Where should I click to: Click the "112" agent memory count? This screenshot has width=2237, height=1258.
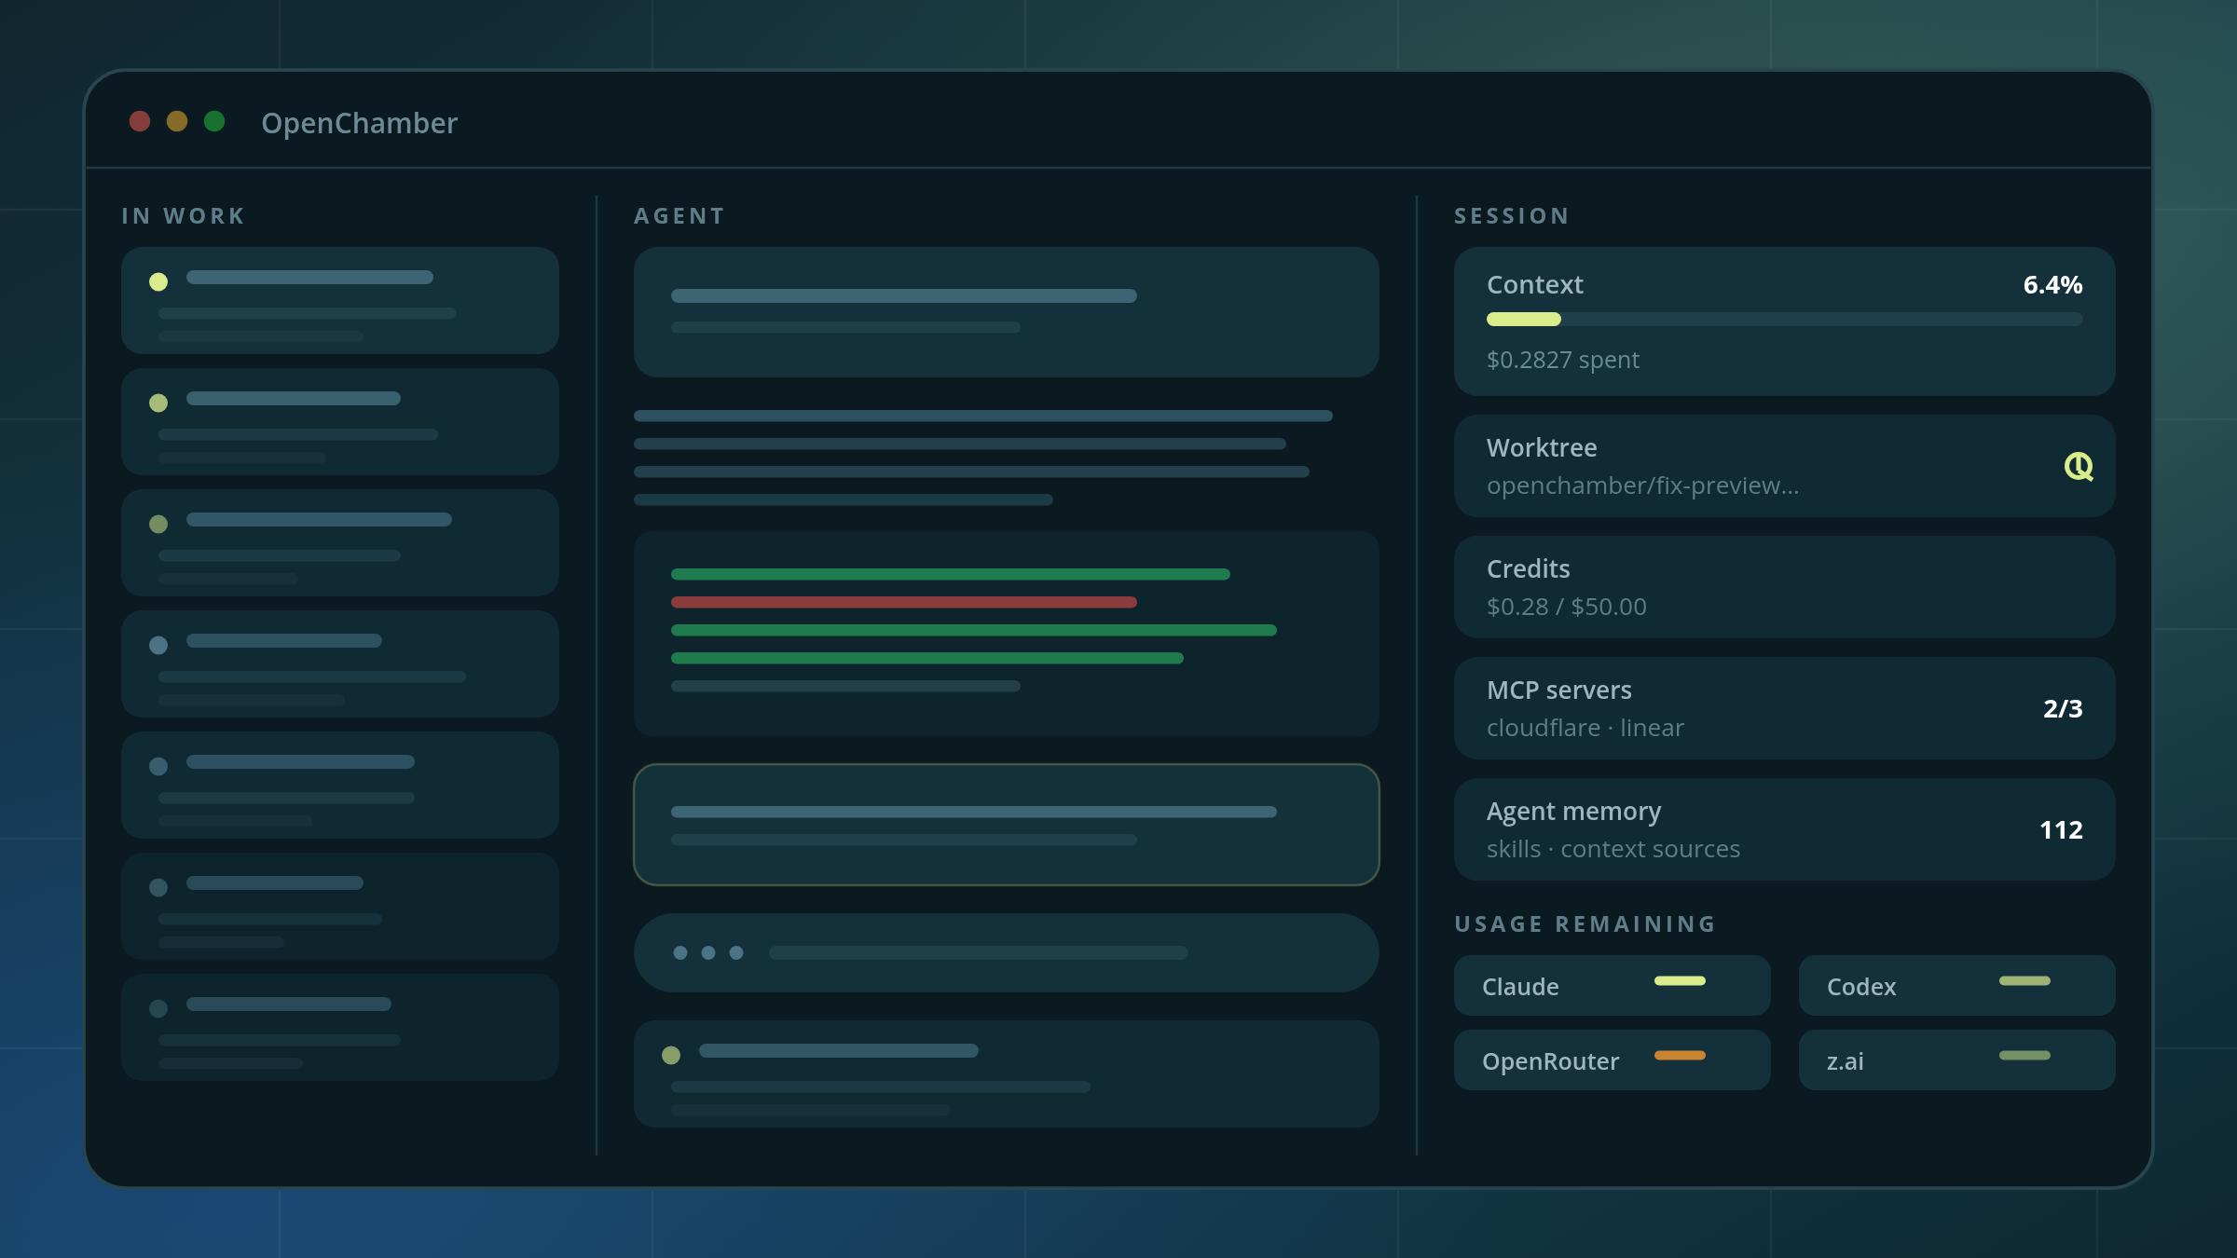(x=2061, y=829)
